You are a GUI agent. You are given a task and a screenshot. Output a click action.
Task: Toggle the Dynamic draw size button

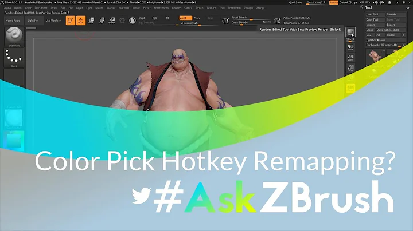point(267,22)
